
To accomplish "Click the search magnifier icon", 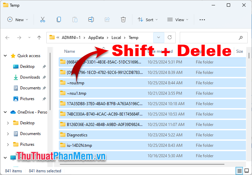I will click(241, 38).
